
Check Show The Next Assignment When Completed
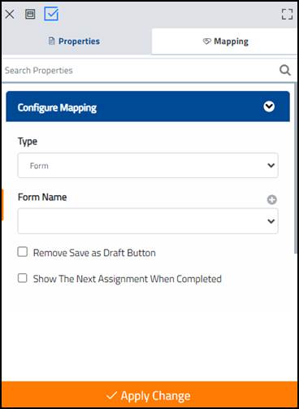pos(23,278)
